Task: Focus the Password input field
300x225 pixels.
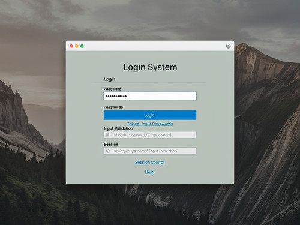Action: [150, 96]
